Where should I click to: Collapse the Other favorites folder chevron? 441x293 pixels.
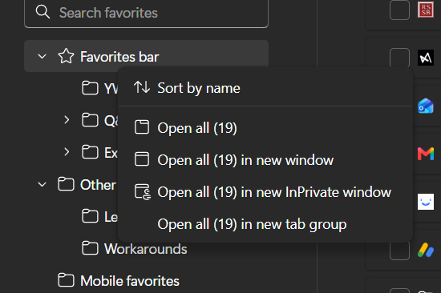click(42, 185)
